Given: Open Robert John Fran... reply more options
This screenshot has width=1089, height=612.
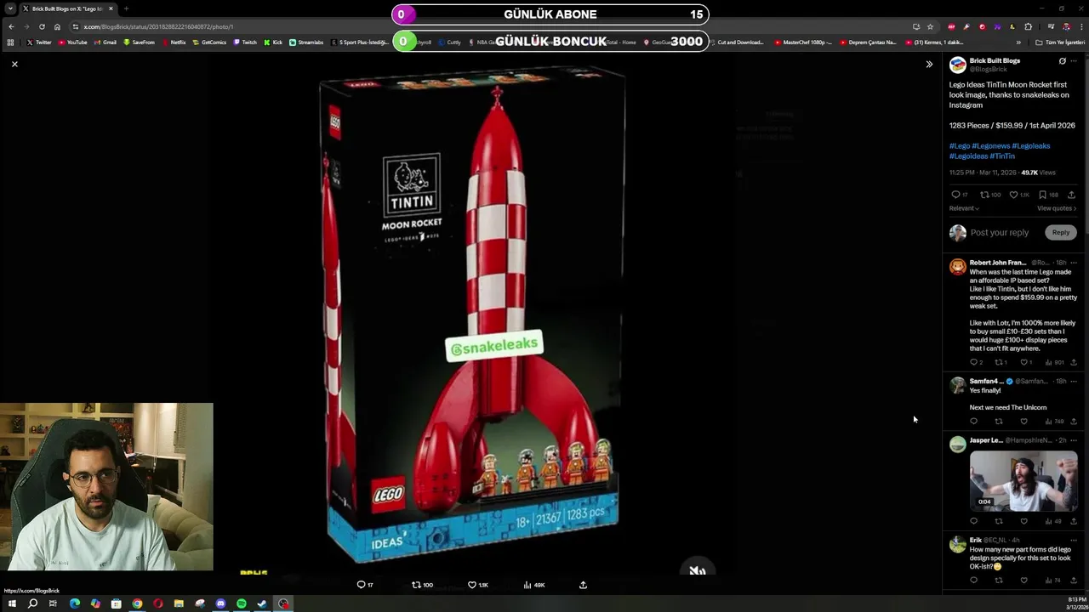Looking at the screenshot, I should point(1074,263).
